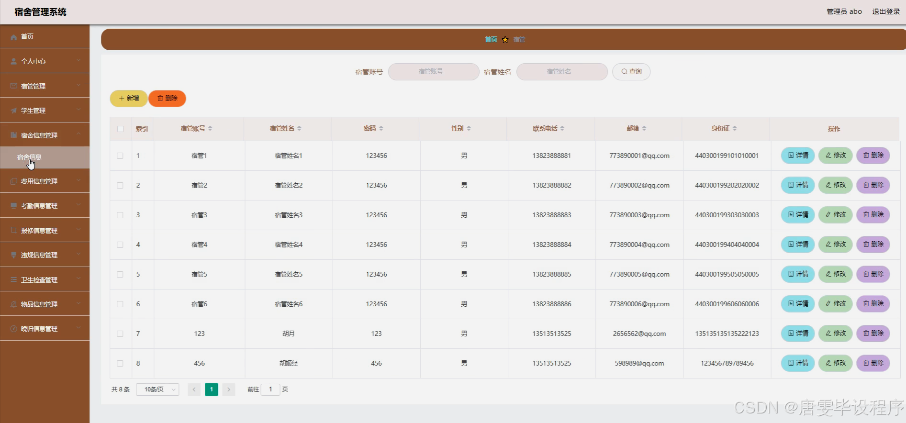
Task: Click the yellow 新增 button
Action: tap(129, 99)
